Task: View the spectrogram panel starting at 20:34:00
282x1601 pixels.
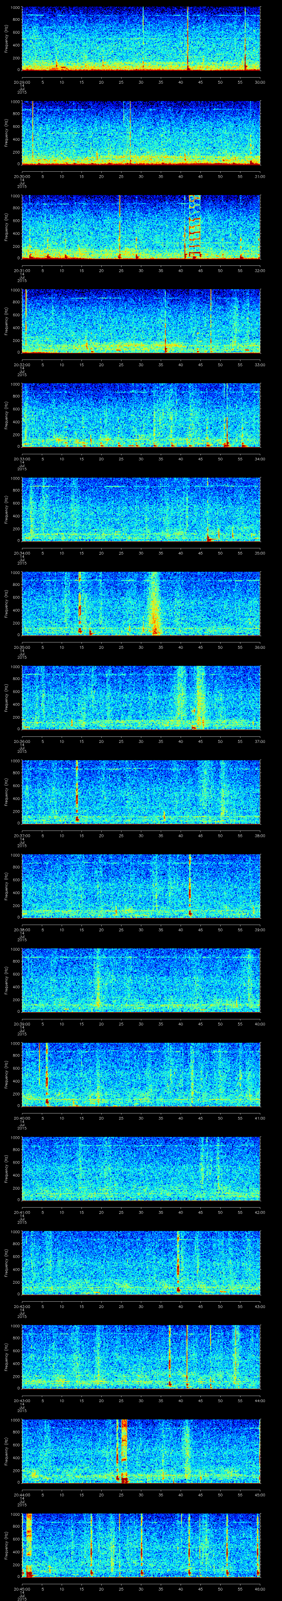Action: (141, 510)
